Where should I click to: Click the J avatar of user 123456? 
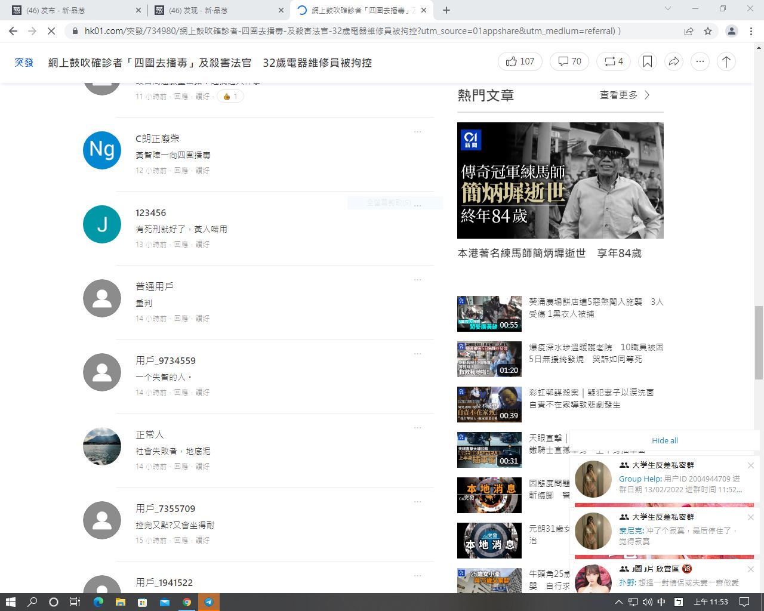(102, 224)
